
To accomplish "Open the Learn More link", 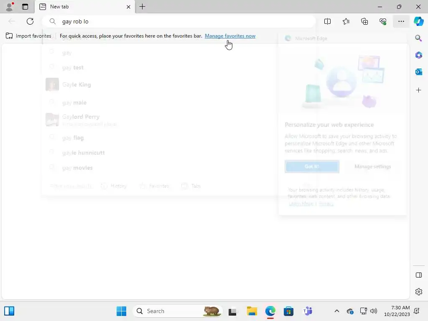I will [x=301, y=204].
